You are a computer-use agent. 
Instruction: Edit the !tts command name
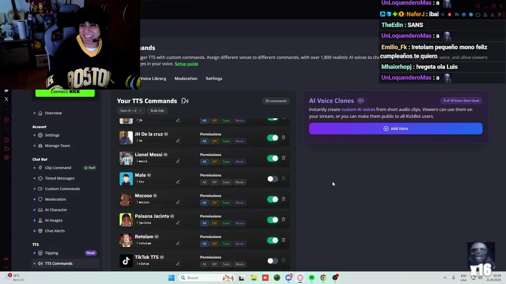(x=178, y=181)
